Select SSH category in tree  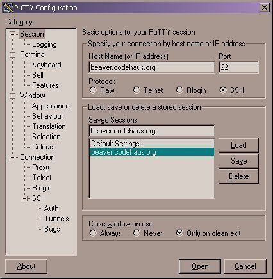tap(39, 198)
